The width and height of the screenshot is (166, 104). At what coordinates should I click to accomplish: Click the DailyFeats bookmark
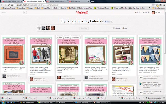tap(71, 8)
